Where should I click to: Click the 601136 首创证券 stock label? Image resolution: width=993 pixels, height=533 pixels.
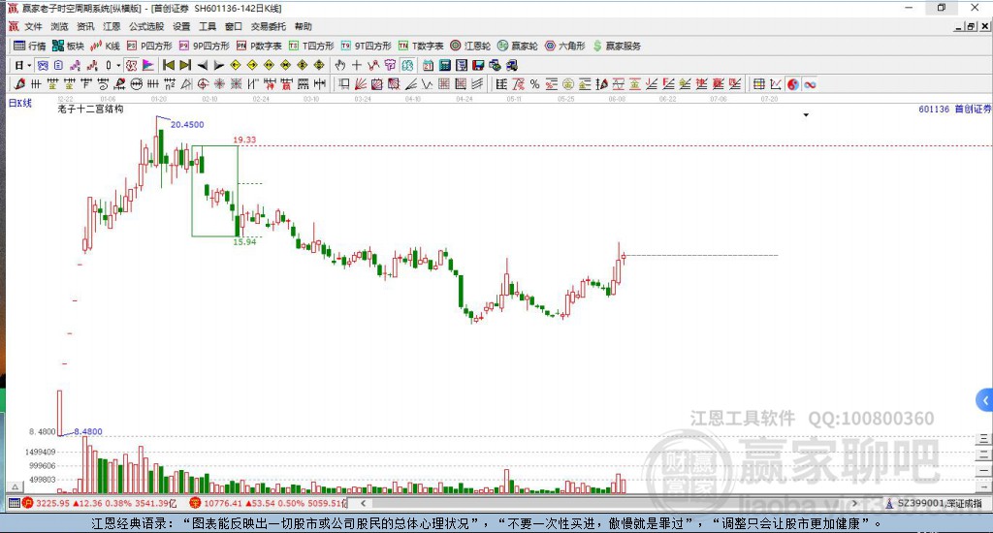tap(954, 109)
